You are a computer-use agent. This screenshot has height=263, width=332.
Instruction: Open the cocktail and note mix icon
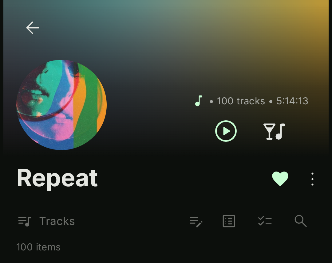click(x=275, y=131)
